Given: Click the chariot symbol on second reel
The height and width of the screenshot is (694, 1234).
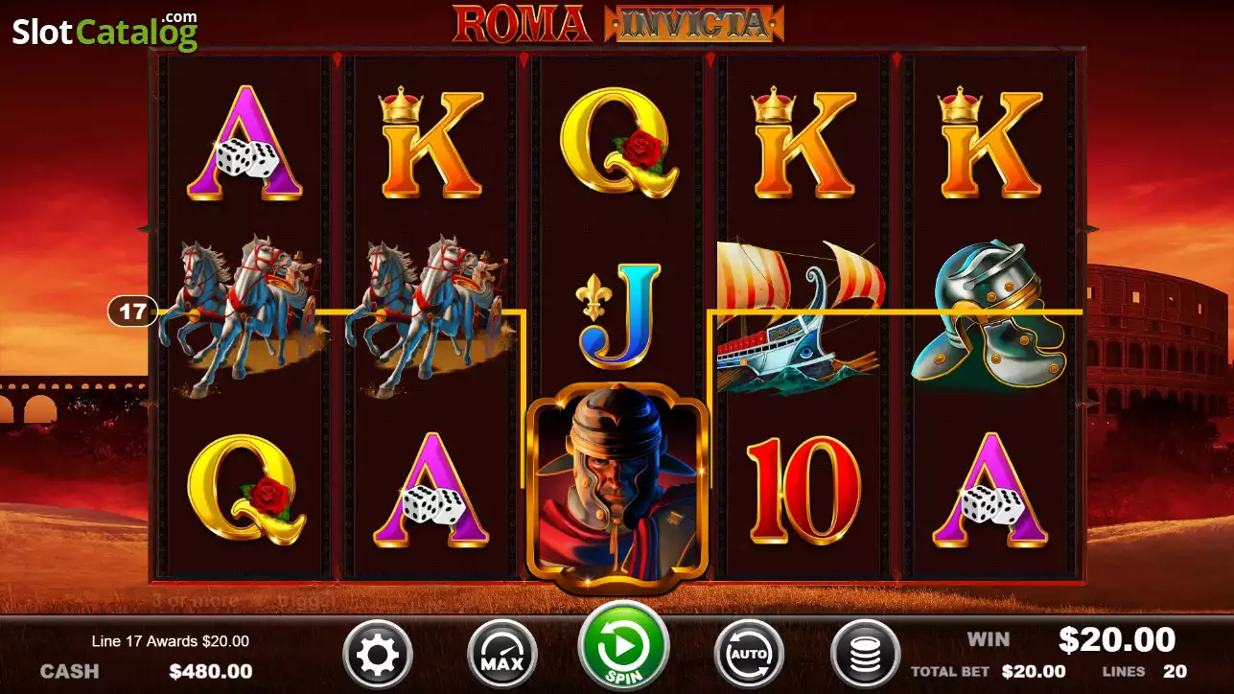Looking at the screenshot, I should (x=429, y=316).
